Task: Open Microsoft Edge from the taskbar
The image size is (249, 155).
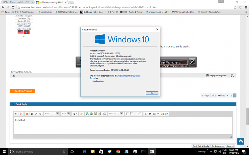Action: 84,151
